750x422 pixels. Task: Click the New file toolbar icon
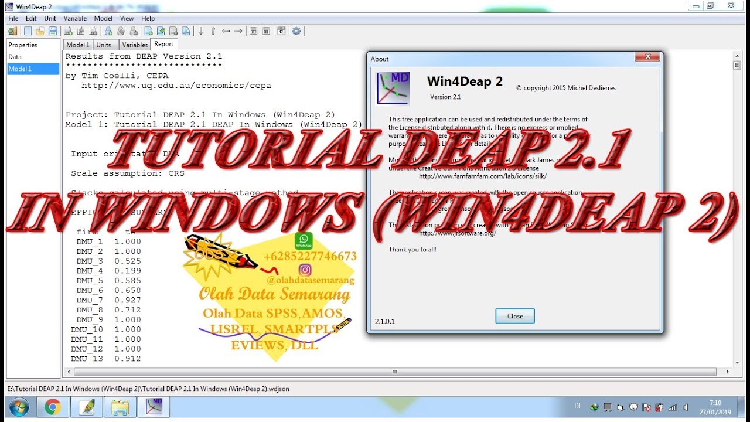(x=28, y=31)
